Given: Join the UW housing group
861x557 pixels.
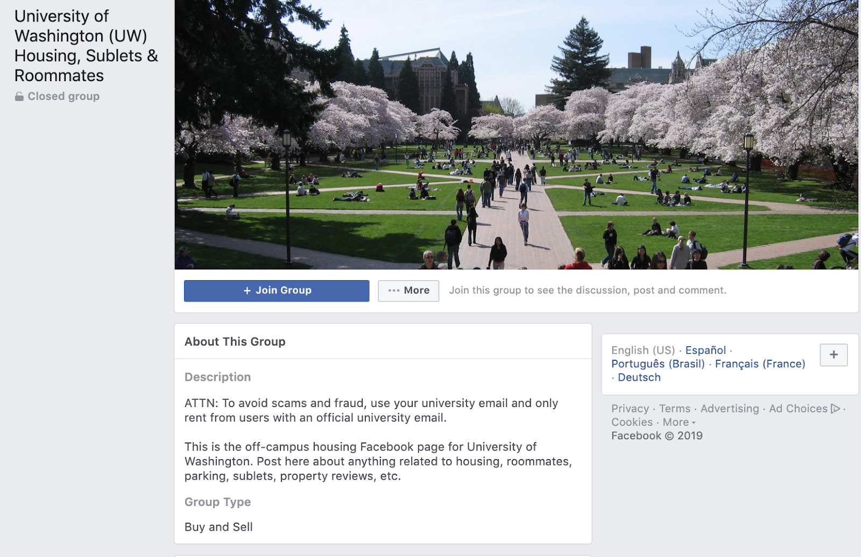Looking at the screenshot, I should pos(277,291).
